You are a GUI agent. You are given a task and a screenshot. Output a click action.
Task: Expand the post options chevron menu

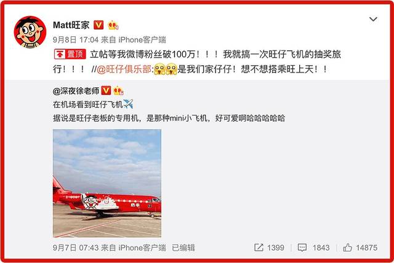(x=373, y=19)
